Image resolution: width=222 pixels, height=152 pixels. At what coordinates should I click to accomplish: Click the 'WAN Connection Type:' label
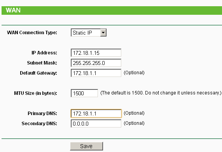32,33
